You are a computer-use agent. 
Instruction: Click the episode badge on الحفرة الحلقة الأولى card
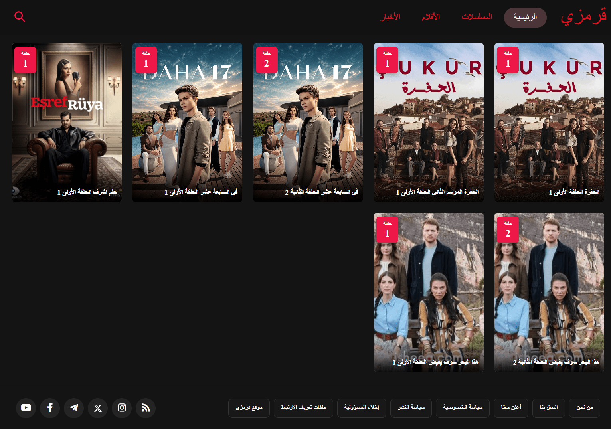click(x=508, y=60)
